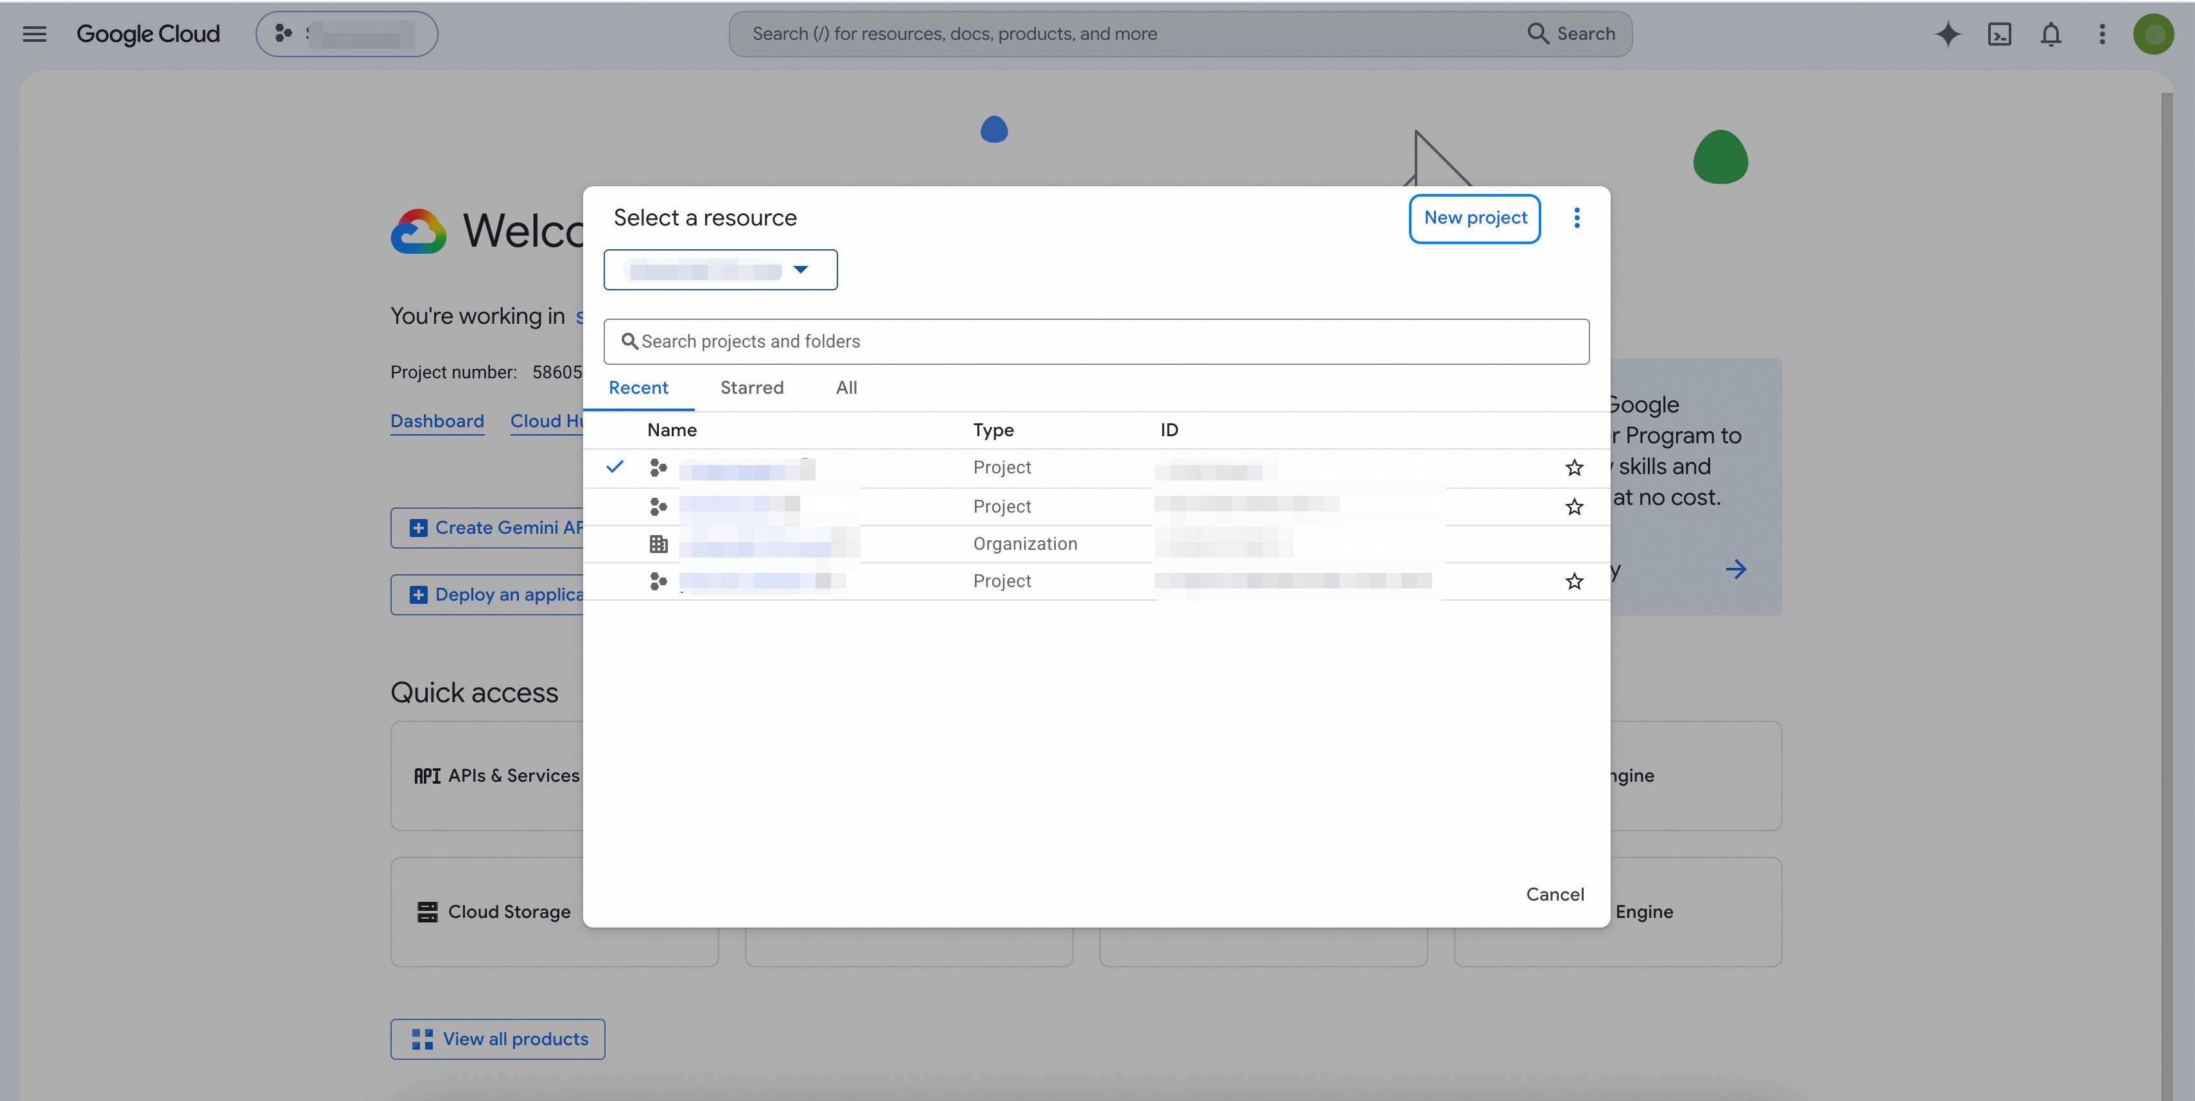Open the Cloud Storage quick access card
The image size is (2195, 1101).
(487, 912)
